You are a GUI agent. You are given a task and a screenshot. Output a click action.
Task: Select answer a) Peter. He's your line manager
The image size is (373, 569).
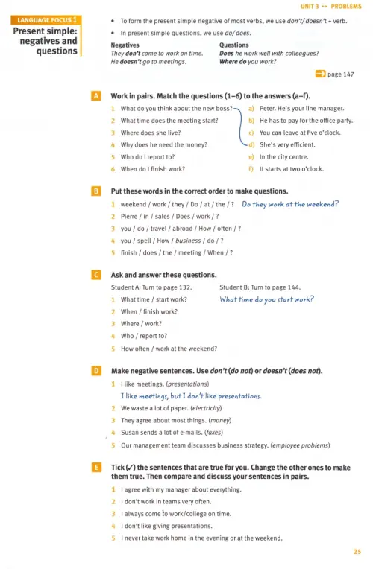tap(296, 108)
